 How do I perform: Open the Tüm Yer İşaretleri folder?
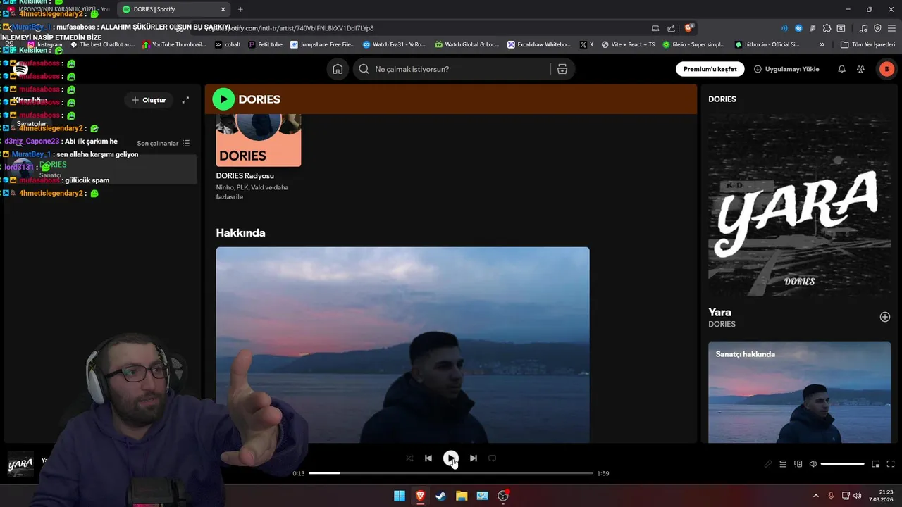click(x=867, y=44)
